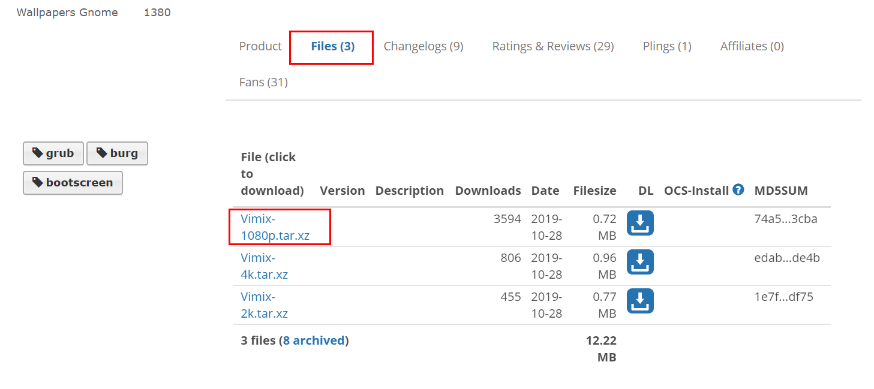This screenshot has width=874, height=389.
Task: Show the Affiliates (0) tab
Action: [x=752, y=46]
